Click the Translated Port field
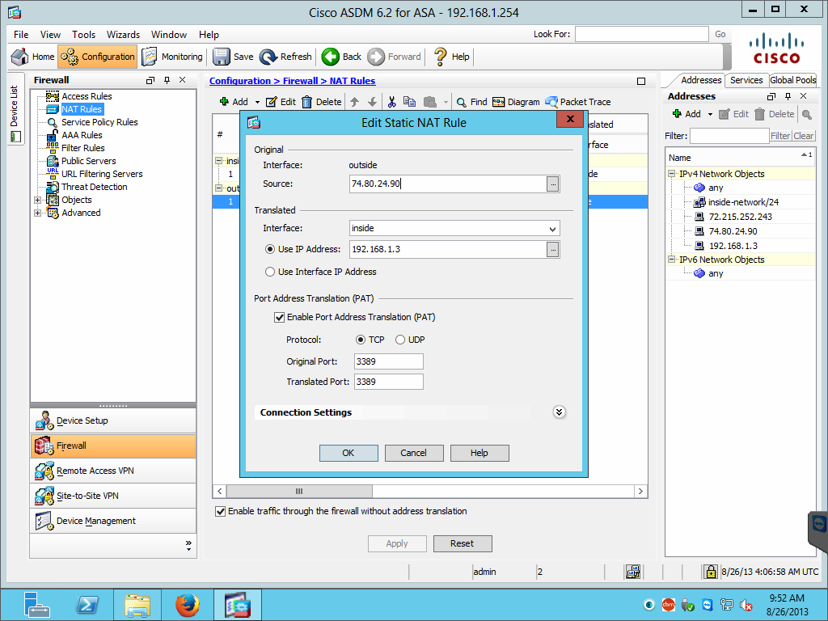This screenshot has width=828, height=621. pyautogui.click(x=389, y=382)
